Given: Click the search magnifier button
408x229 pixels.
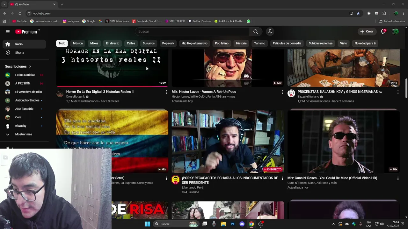Looking at the screenshot, I should 256,31.
